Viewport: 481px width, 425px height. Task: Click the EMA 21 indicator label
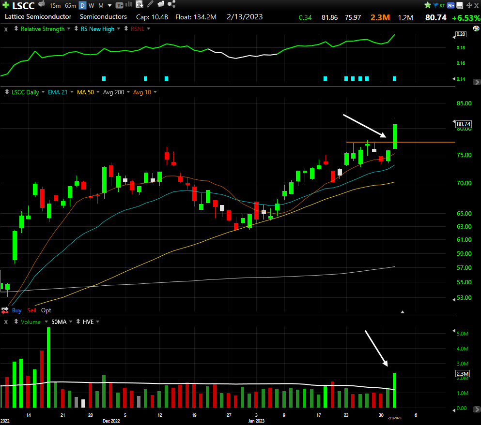[58, 92]
